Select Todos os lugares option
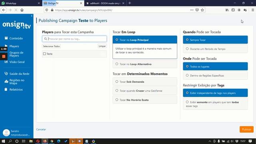This screenshot has width=256, height=144. tap(215, 66)
